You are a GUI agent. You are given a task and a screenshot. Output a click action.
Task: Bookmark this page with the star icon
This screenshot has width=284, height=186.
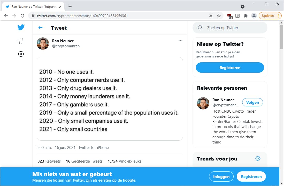click(x=219, y=16)
